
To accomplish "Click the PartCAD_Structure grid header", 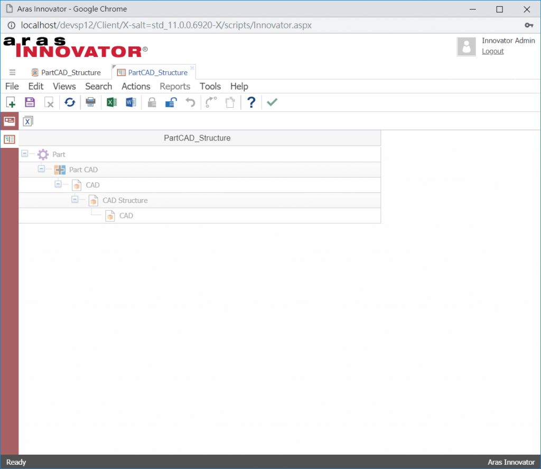I will pyautogui.click(x=200, y=138).
